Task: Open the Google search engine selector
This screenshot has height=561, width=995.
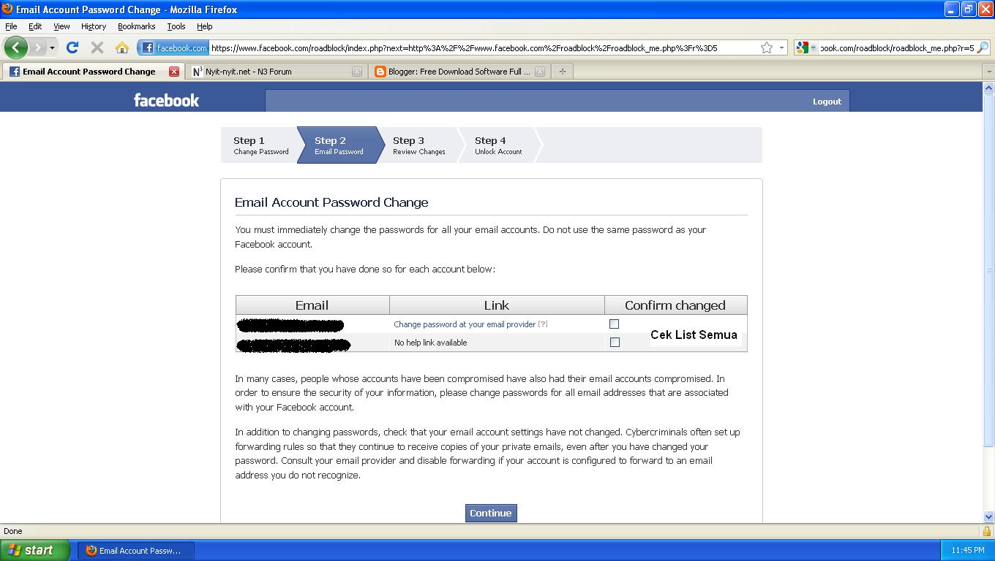Action: [806, 47]
